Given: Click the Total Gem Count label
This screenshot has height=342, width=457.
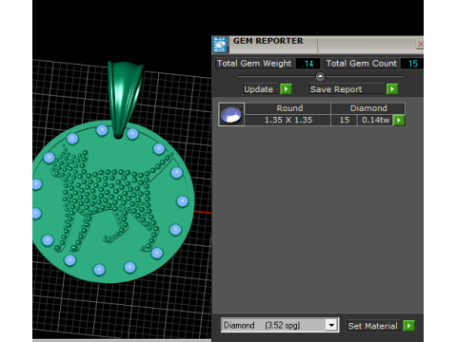Looking at the screenshot, I should (x=362, y=64).
